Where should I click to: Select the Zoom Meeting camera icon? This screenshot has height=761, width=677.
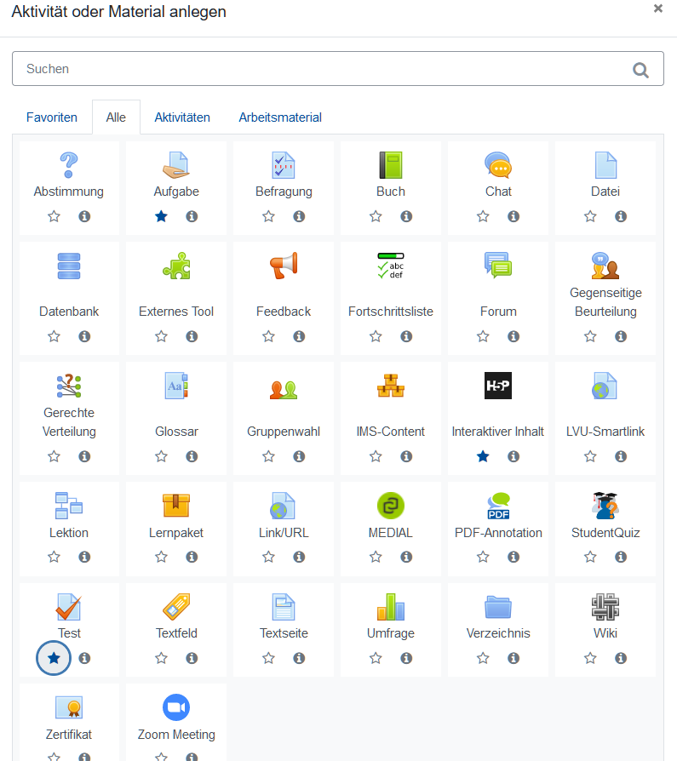176,707
